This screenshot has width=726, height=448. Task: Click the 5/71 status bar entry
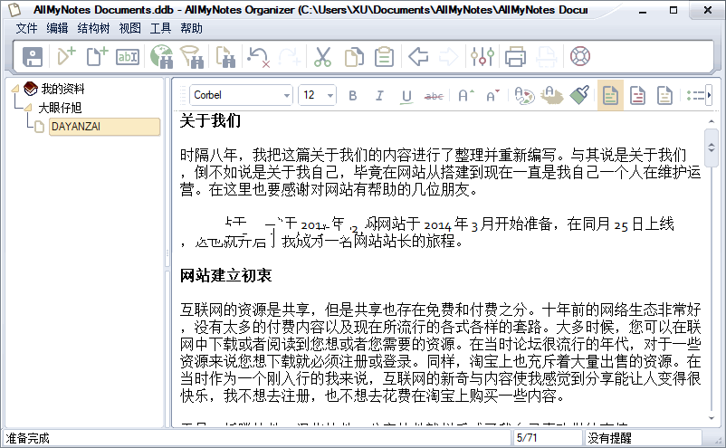coord(547,438)
